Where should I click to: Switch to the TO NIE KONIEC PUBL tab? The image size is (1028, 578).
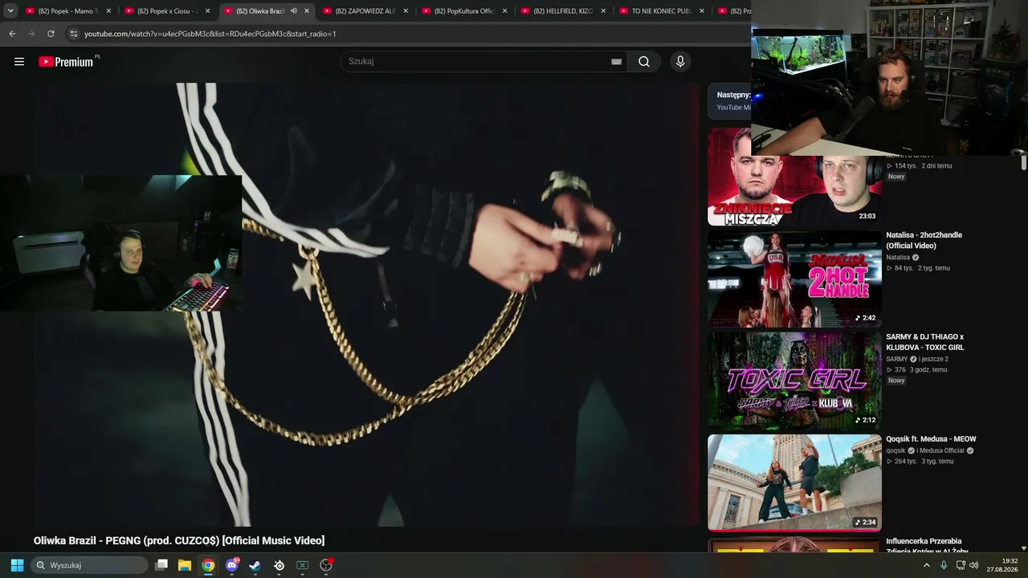tap(662, 11)
